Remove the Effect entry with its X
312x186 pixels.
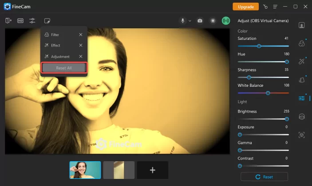click(80, 45)
